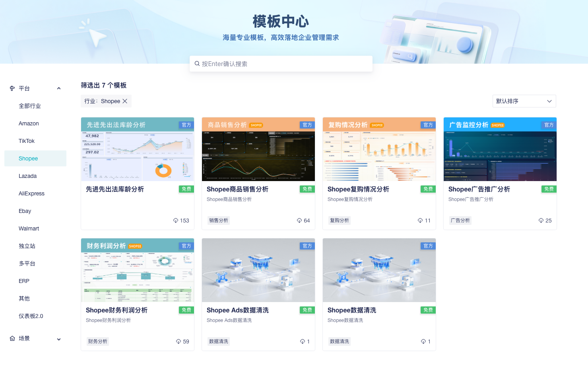Click download icon on 先进先出法库龄分析 card
This screenshot has height=392, width=588.
tap(176, 220)
